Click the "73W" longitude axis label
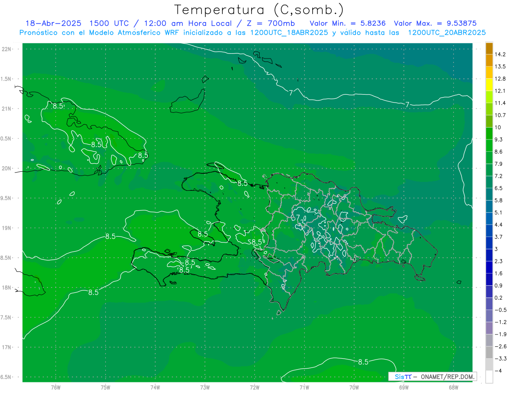Image resolution: width=509 pixels, height=393 pixels. 205,387
